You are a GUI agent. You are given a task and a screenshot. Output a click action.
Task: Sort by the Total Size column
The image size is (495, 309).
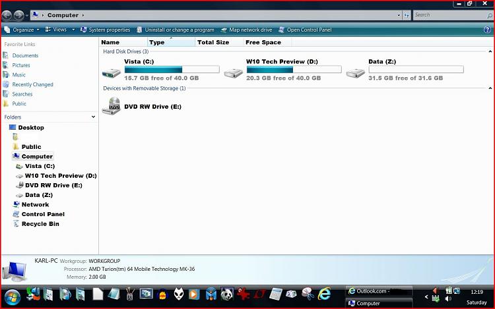(x=219, y=42)
